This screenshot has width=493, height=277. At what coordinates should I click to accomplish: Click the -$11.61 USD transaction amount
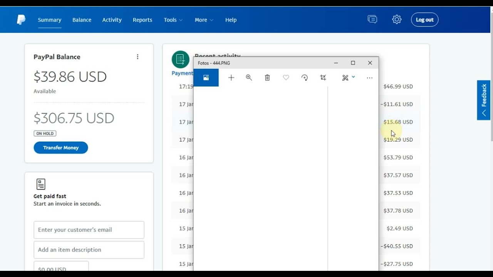[x=396, y=104]
